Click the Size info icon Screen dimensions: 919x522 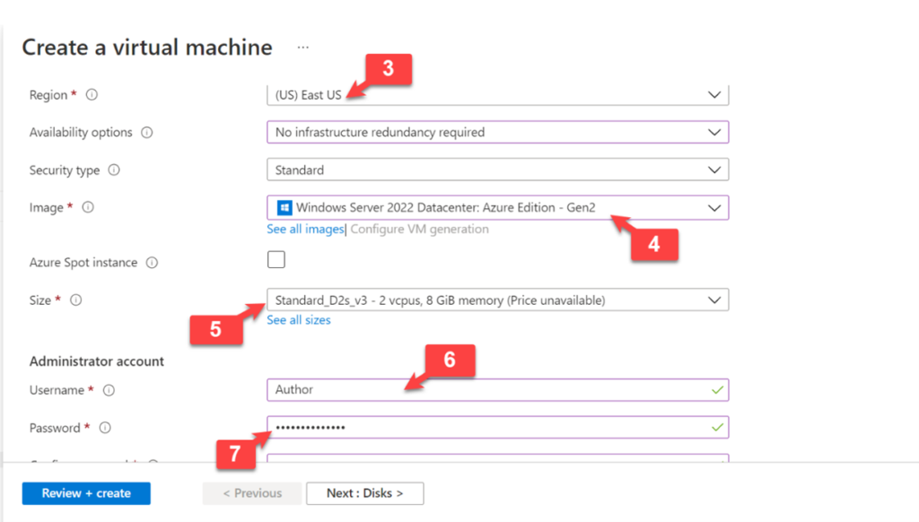coord(76,300)
